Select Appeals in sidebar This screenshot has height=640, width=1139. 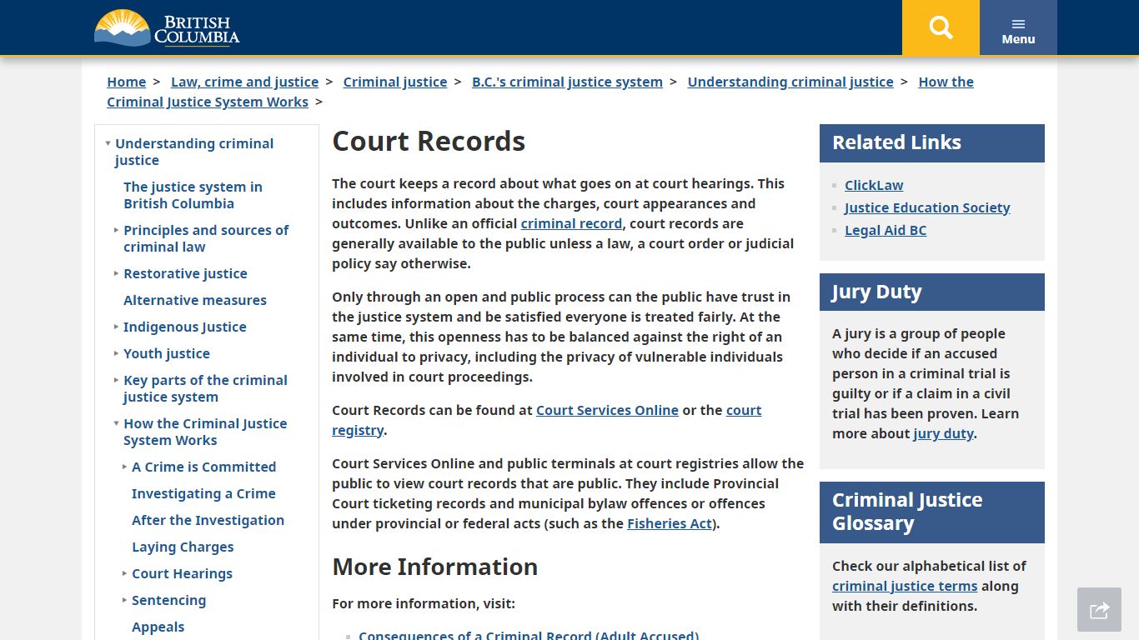[158, 627]
